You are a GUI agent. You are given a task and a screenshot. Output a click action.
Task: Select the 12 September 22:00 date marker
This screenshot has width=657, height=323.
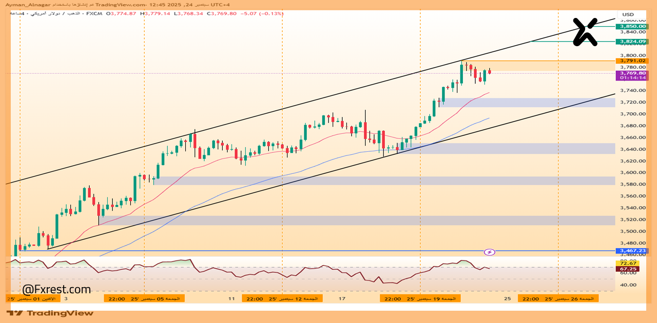click(x=282, y=298)
